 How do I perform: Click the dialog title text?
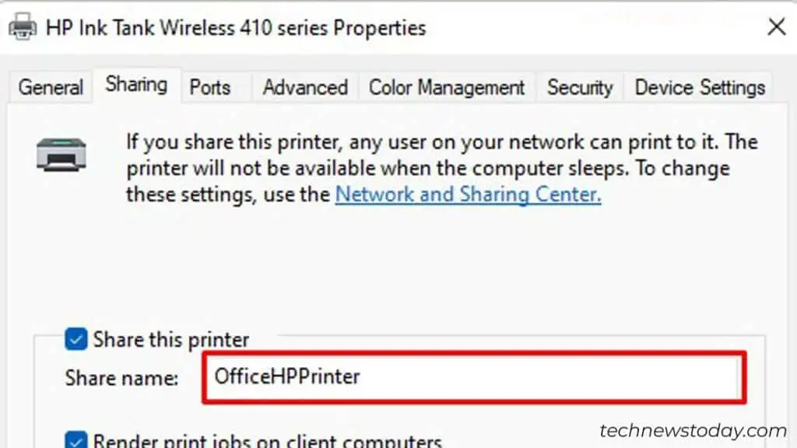233,27
